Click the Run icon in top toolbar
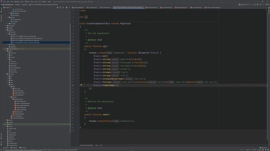The width and height of the screenshot is (270, 151). click(252, 5)
